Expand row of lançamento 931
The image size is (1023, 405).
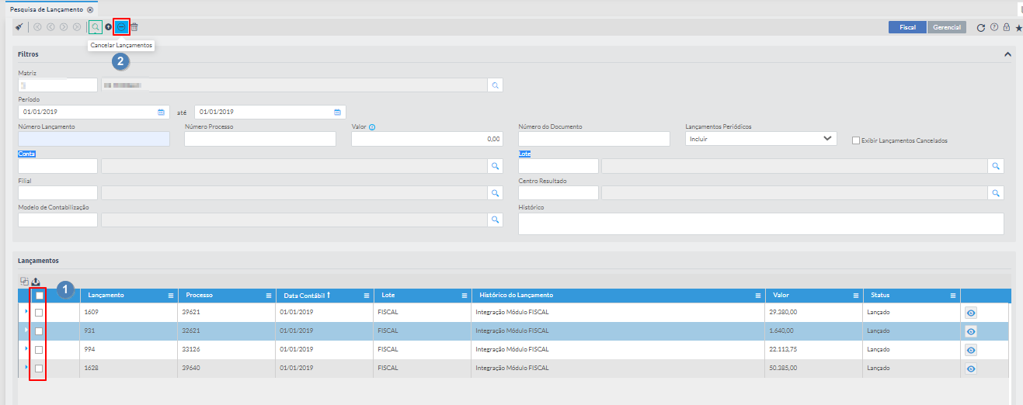pos(26,330)
